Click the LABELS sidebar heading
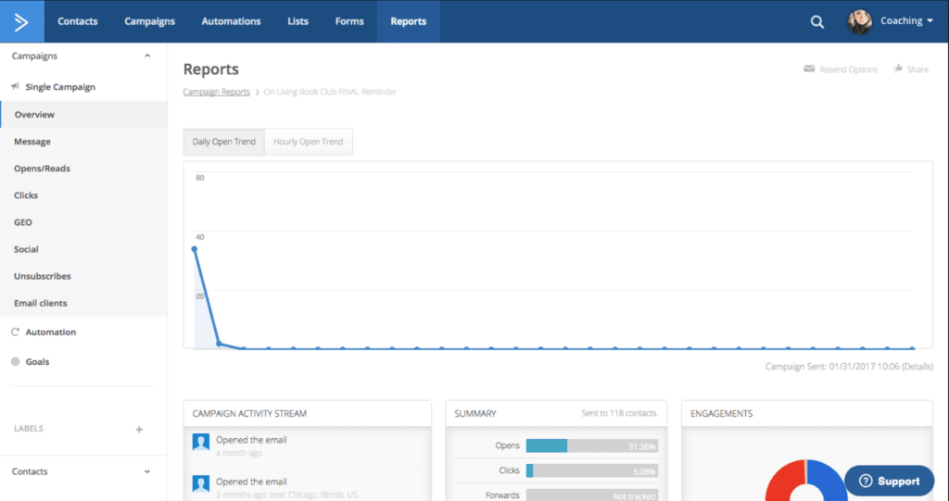The height and width of the screenshot is (501, 949). pos(29,429)
